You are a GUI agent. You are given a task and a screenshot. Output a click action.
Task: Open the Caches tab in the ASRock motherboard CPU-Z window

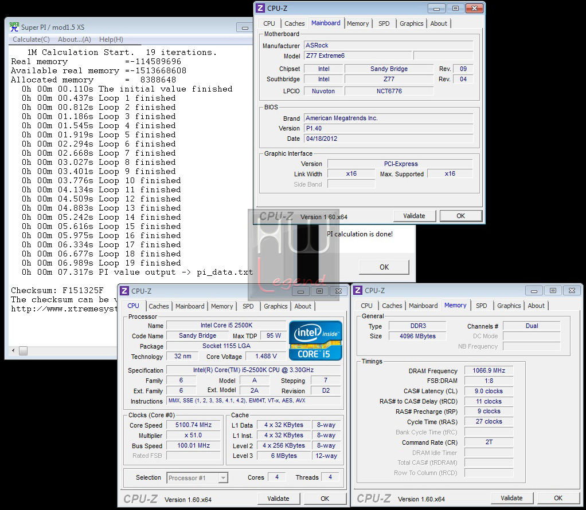(x=295, y=23)
